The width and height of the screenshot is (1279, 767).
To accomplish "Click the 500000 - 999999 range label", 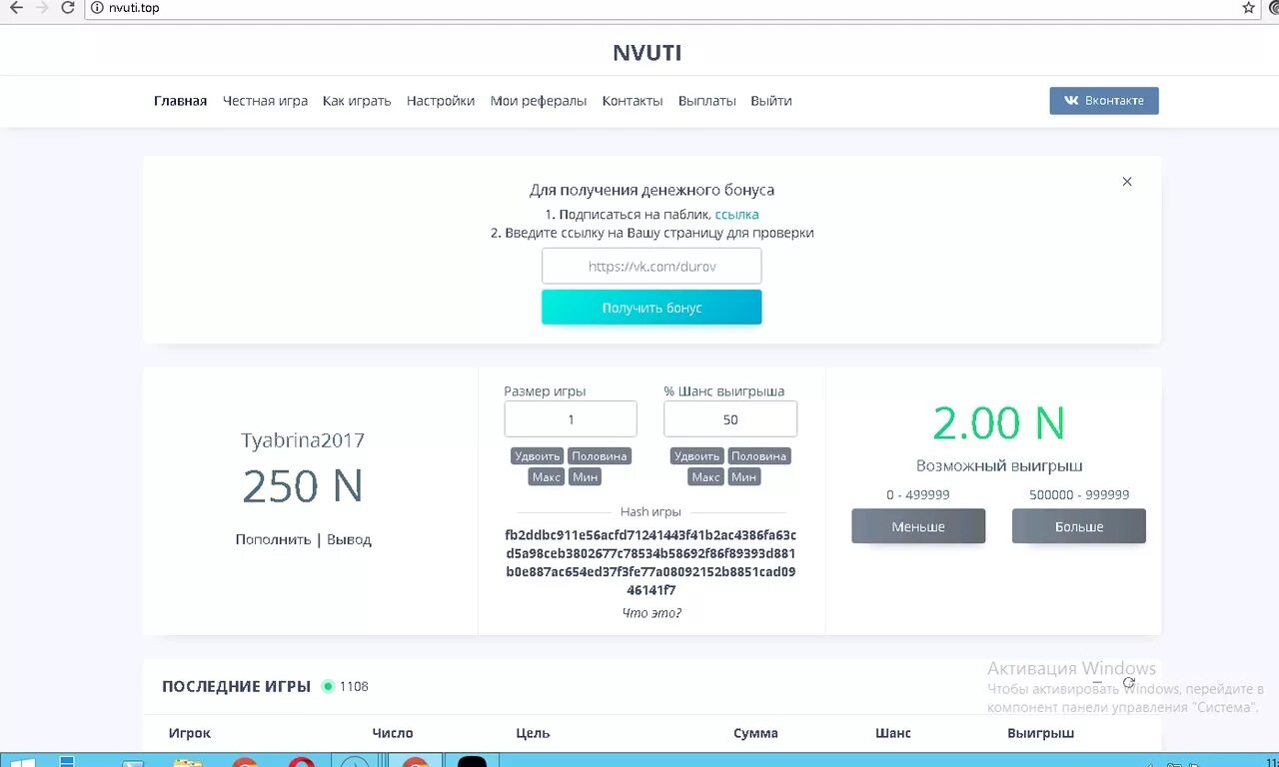I will pyautogui.click(x=1079, y=495).
